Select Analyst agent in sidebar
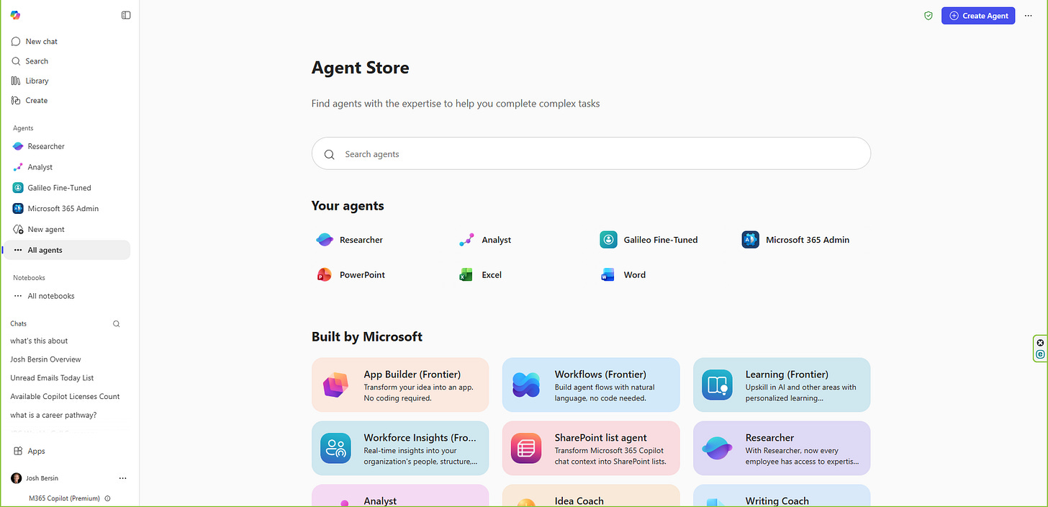The width and height of the screenshot is (1048, 507). click(33, 167)
